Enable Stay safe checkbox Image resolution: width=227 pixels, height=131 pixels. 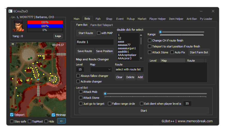12,121
